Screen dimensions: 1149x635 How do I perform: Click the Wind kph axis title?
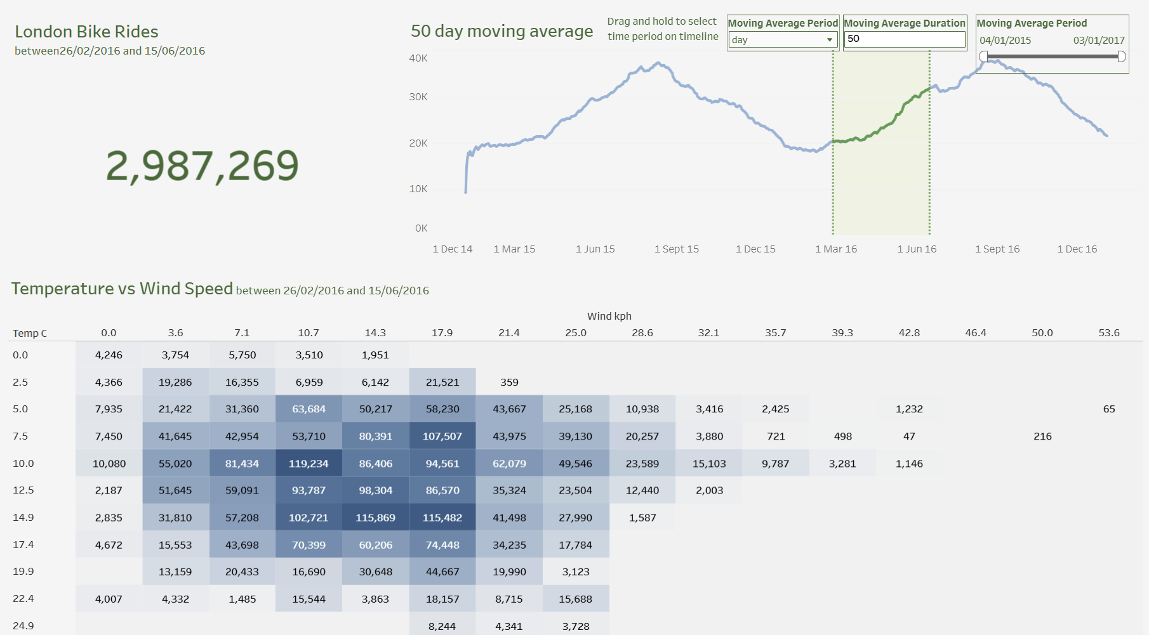pyautogui.click(x=609, y=316)
